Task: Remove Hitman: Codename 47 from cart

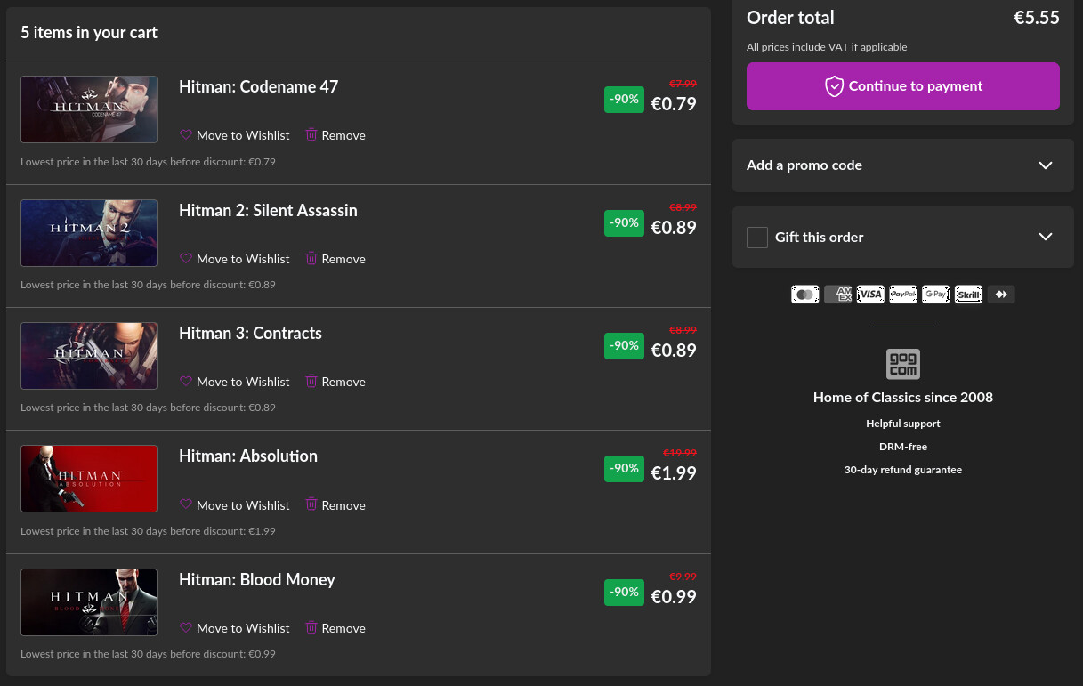Action: (x=335, y=135)
